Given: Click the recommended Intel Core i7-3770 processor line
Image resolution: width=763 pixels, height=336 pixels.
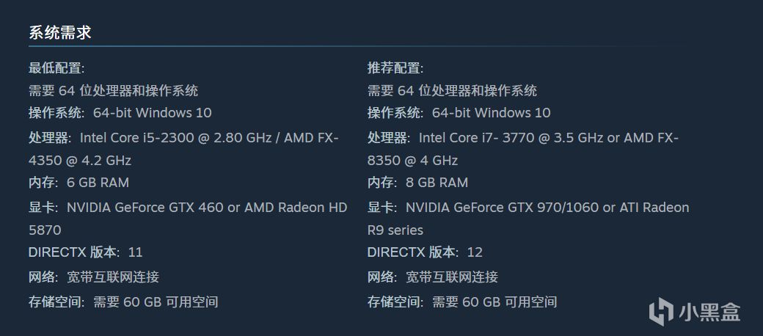Looking at the screenshot, I should pos(522,138).
